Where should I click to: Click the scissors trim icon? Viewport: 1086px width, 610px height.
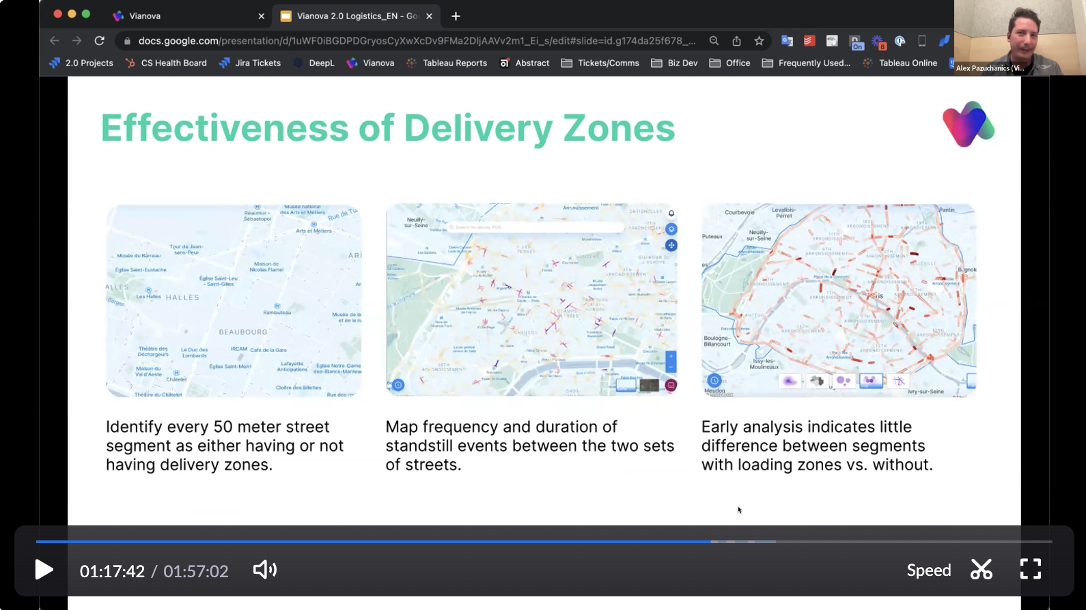pyautogui.click(x=981, y=569)
